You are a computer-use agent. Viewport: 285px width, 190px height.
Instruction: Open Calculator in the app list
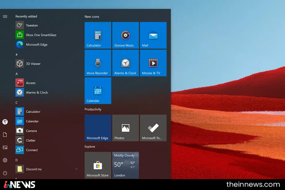pyautogui.click(x=28, y=112)
